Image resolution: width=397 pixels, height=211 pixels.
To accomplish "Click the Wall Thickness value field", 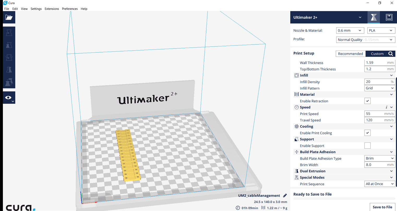I will tap(380, 63).
